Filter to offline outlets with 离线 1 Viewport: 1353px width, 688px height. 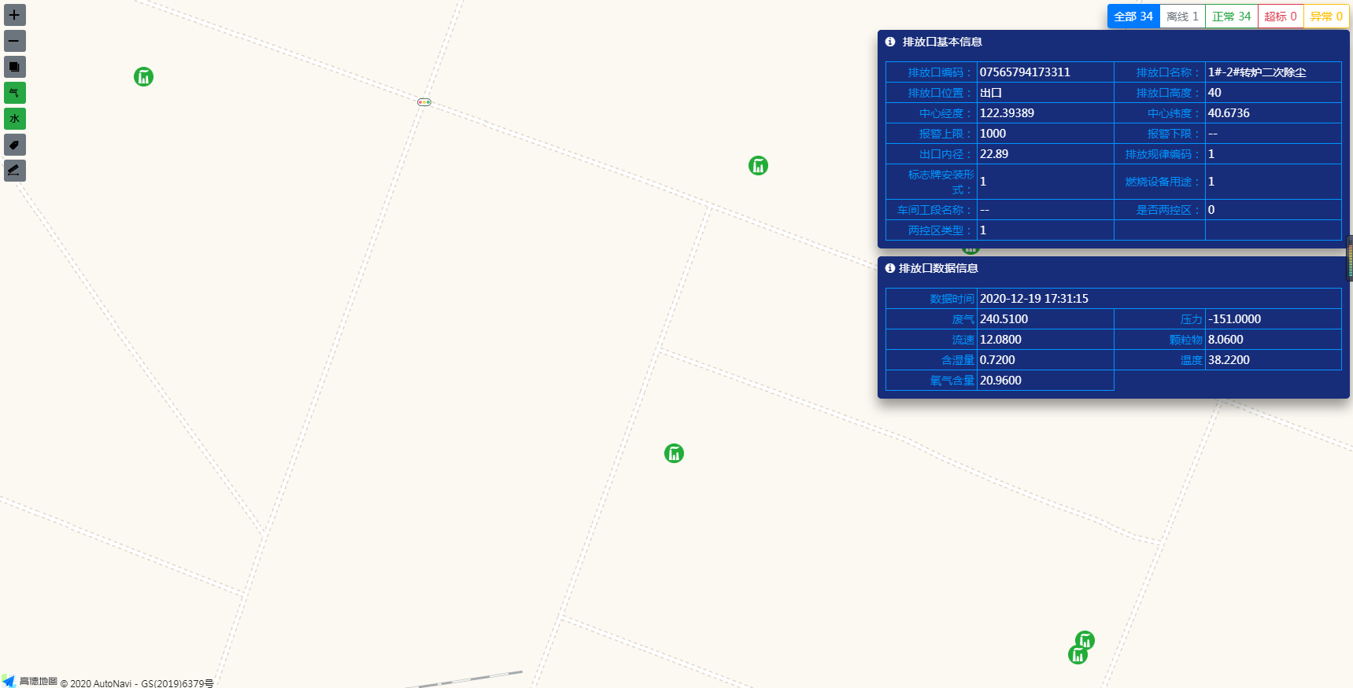click(x=1182, y=17)
